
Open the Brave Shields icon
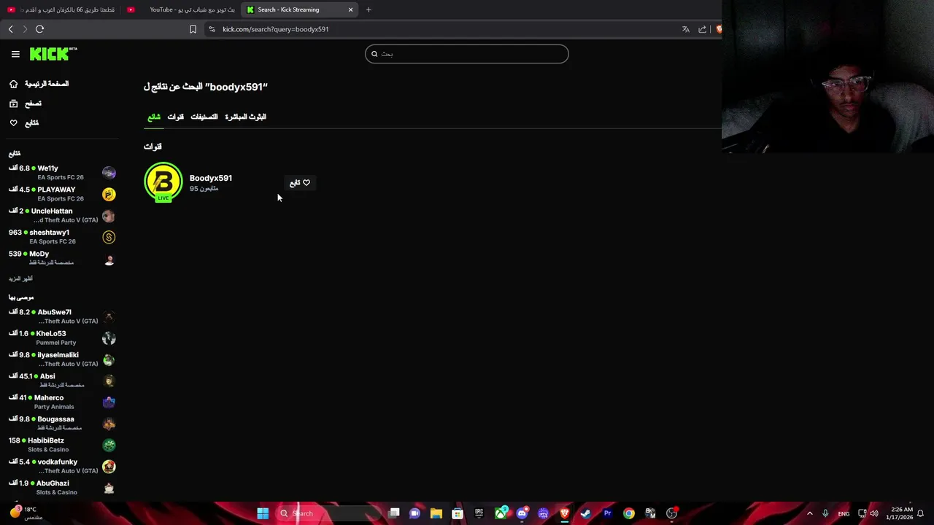pos(719,29)
